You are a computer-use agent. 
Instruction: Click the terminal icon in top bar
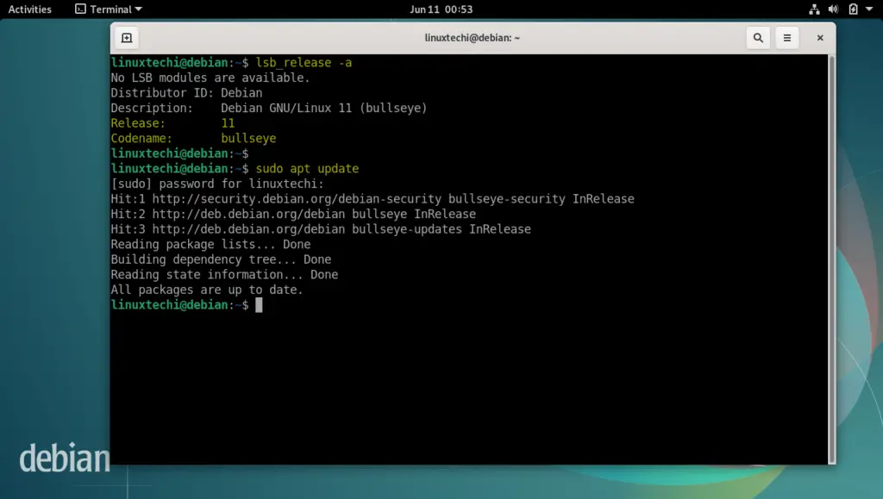pyautogui.click(x=80, y=9)
